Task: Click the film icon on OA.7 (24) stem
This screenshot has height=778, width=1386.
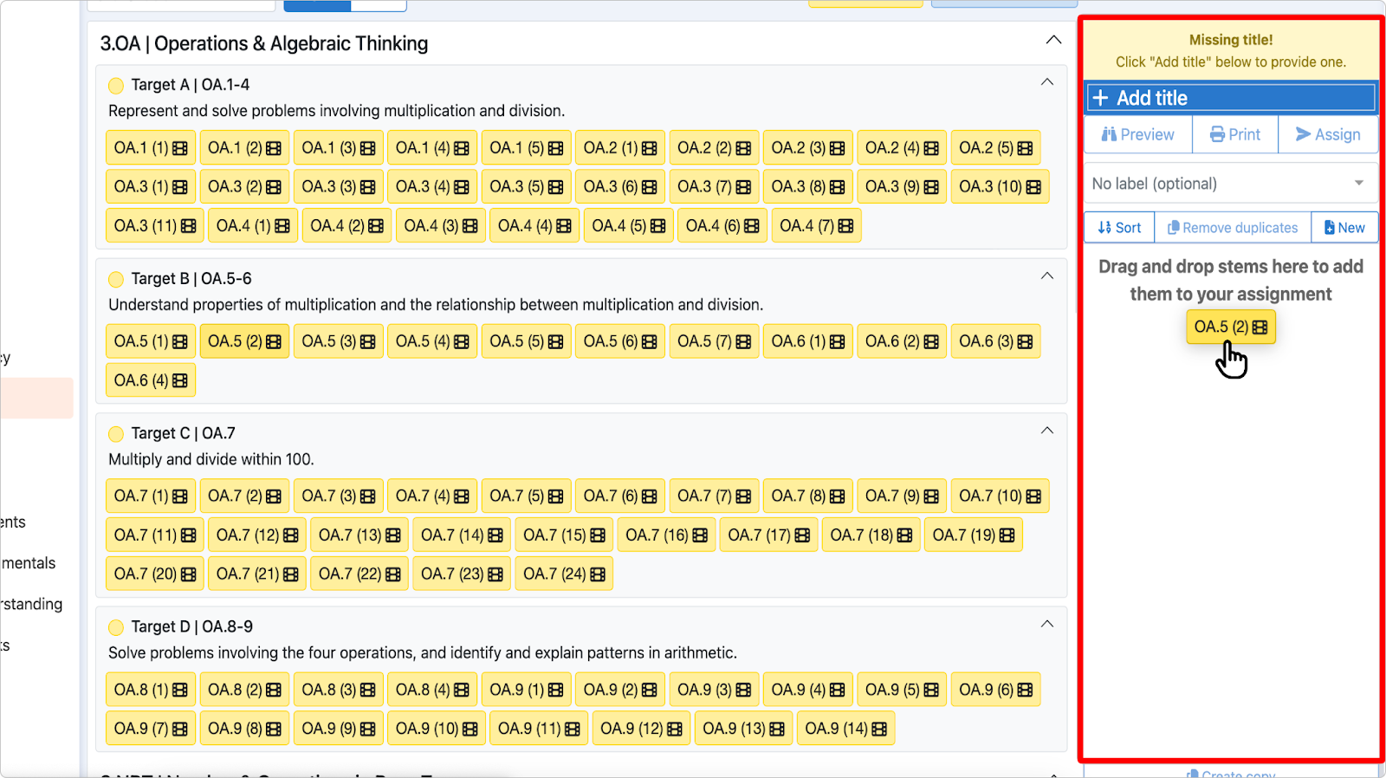Action: pyautogui.click(x=598, y=574)
